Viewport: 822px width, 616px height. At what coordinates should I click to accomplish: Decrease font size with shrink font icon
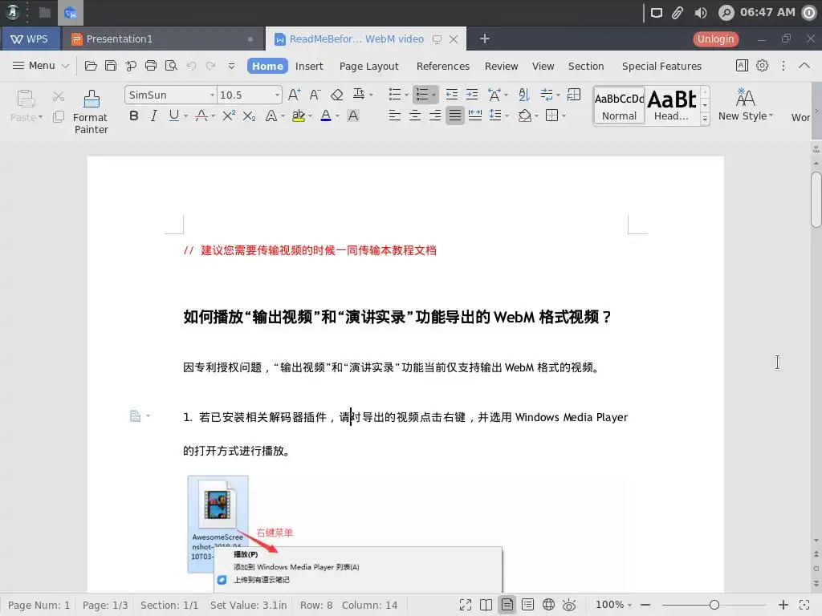(x=315, y=95)
